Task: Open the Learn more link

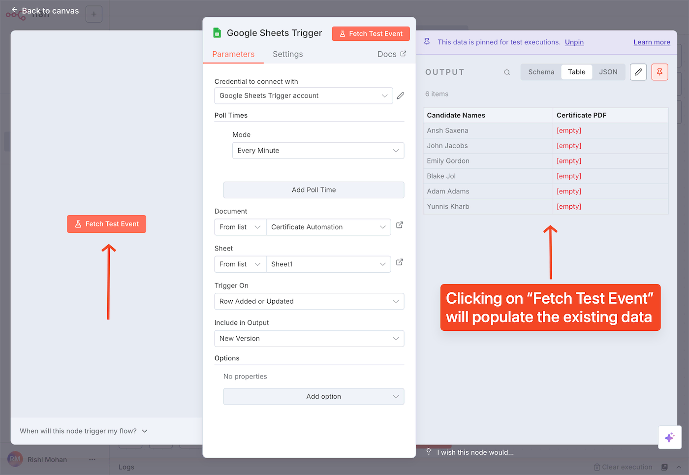Action: [652, 42]
